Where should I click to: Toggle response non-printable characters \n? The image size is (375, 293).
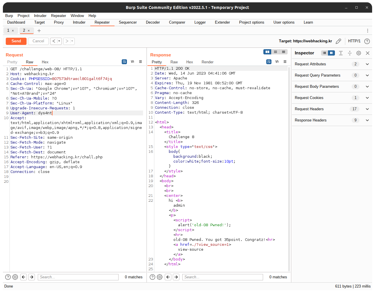[277, 62]
